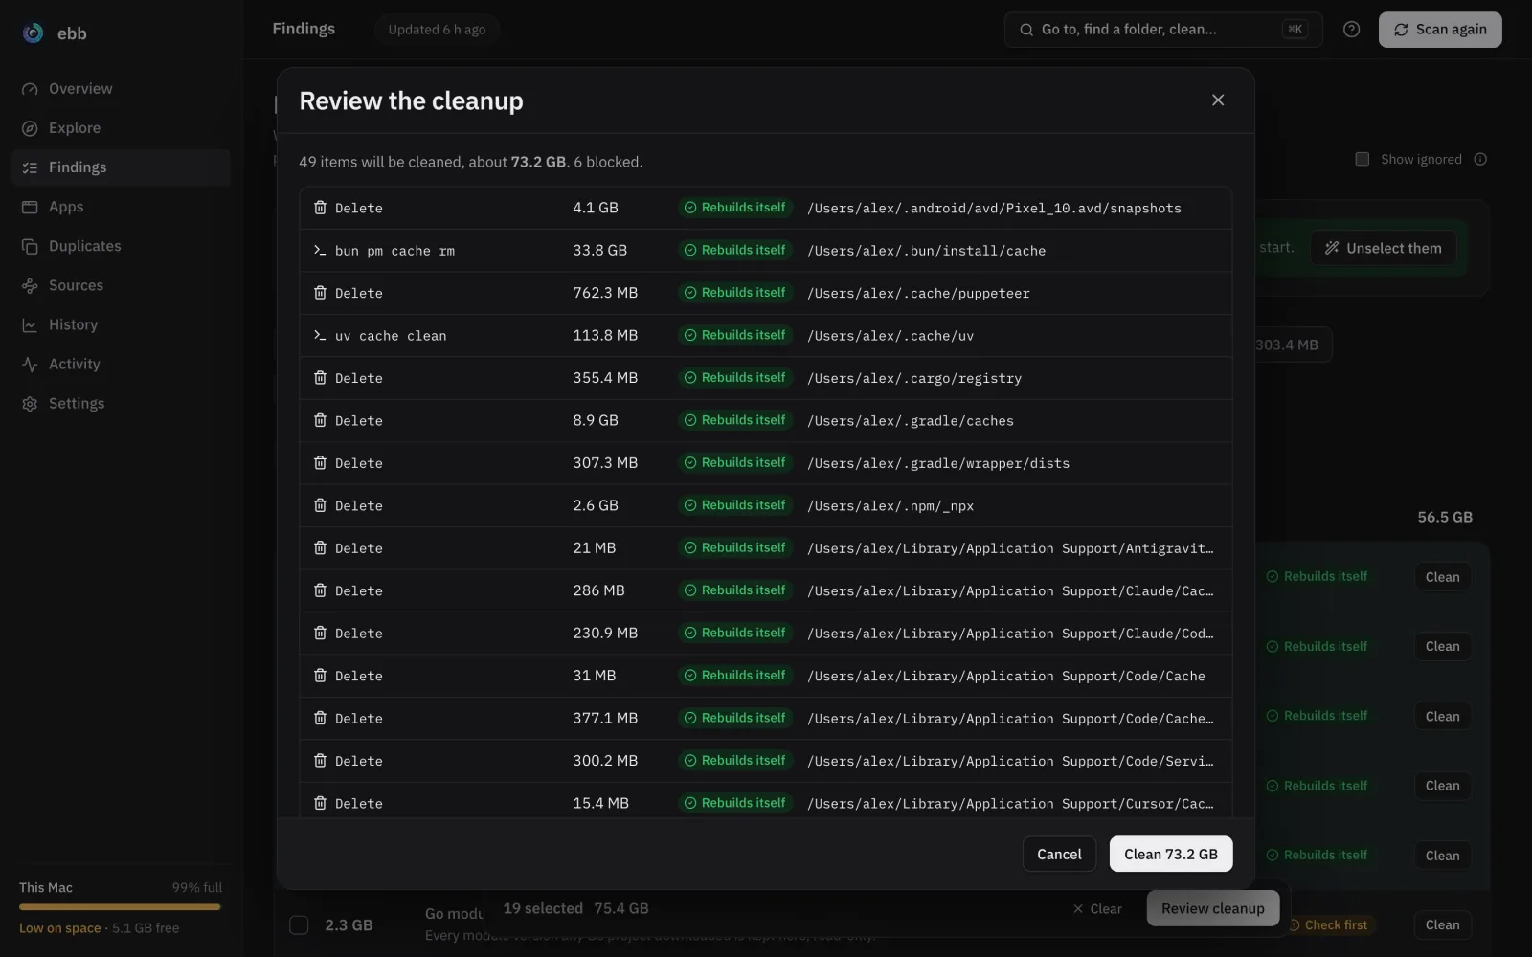Select Findings in the sidebar
Screen dimensions: 1532x957
(121, 167)
